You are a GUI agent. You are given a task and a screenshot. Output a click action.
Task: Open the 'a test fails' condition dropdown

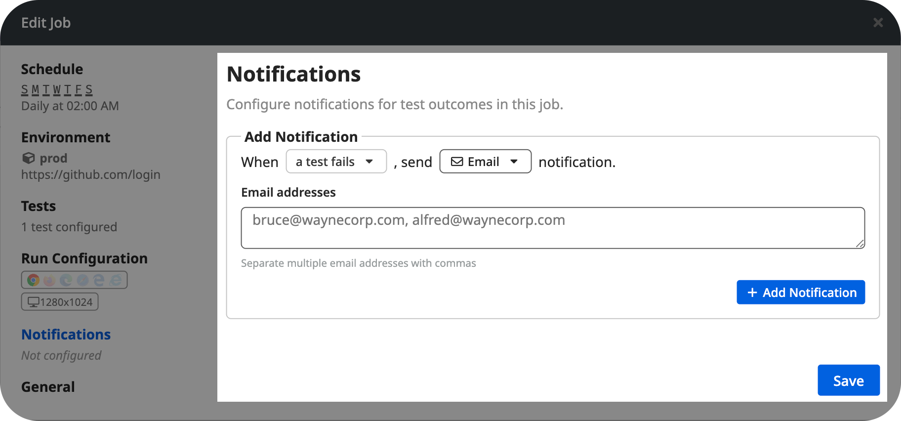[x=336, y=161]
